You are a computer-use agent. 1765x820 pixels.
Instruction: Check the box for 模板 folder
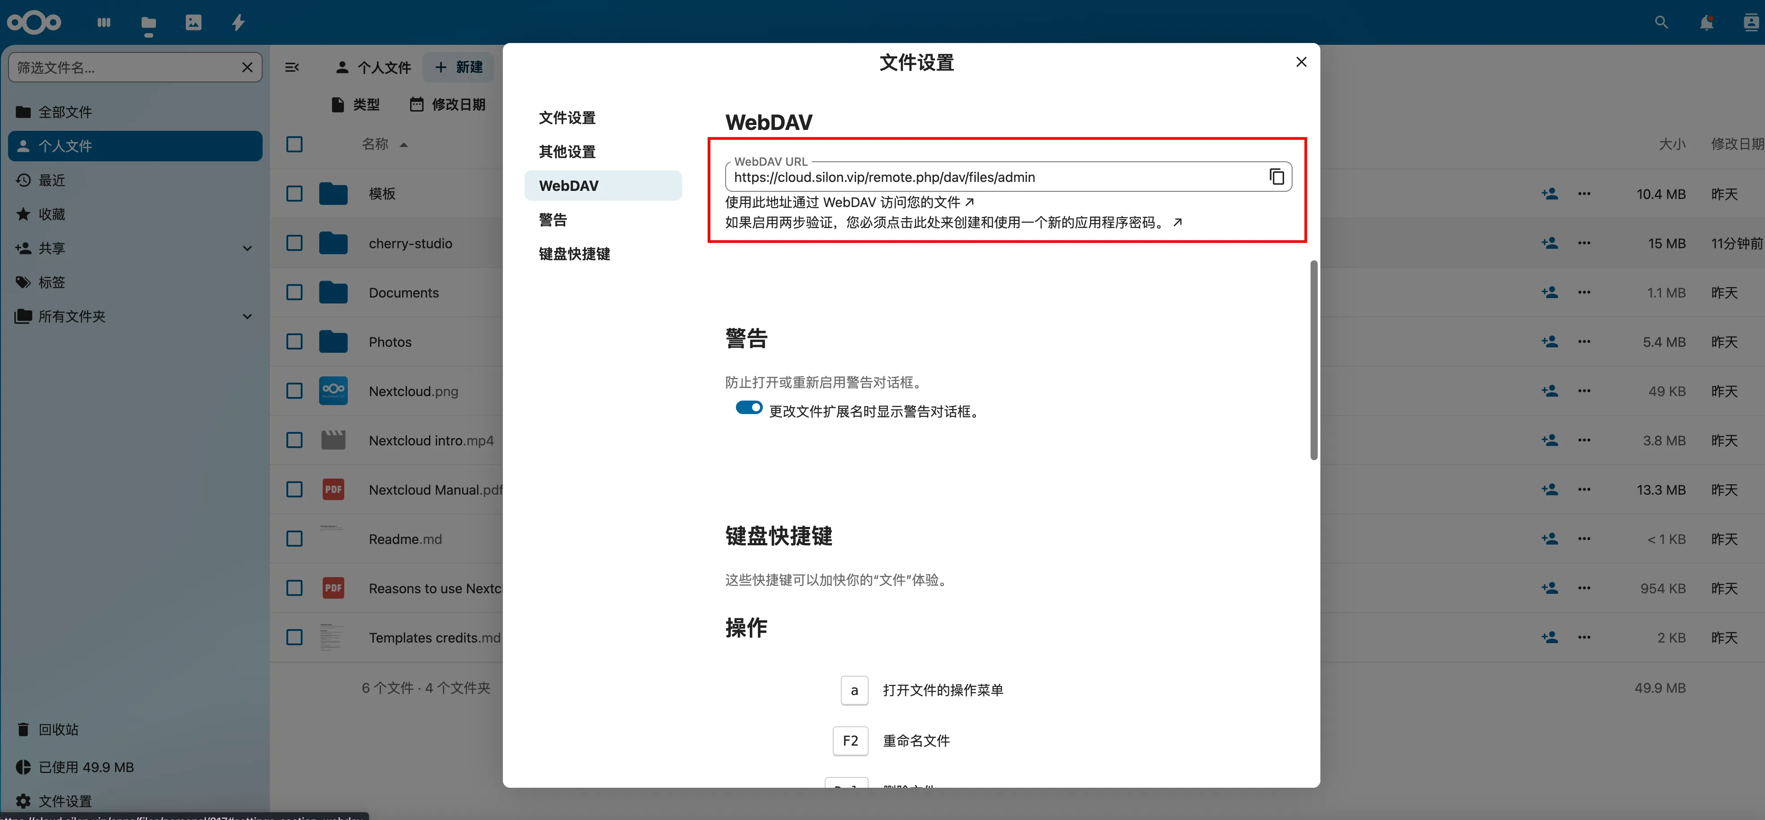click(x=294, y=194)
